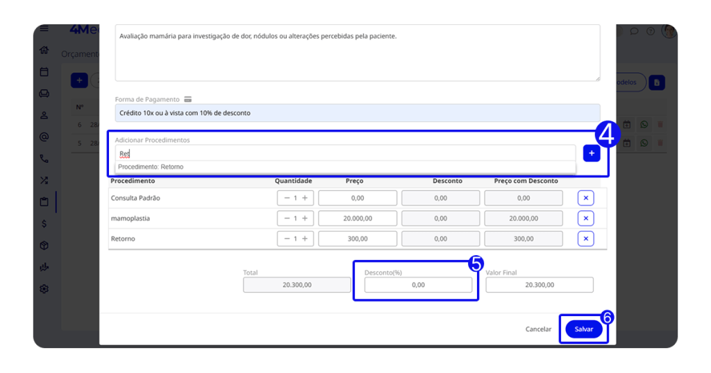Focus the Adicionar Procedimentos search box

(x=345, y=153)
